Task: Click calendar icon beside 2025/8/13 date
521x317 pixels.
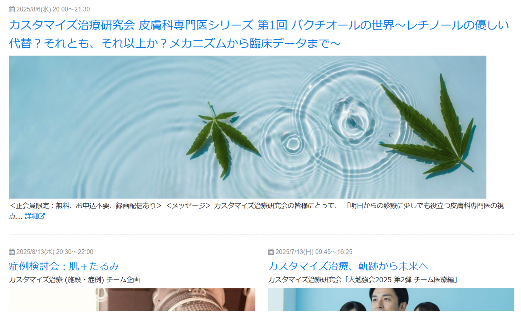Action: pos(12,252)
